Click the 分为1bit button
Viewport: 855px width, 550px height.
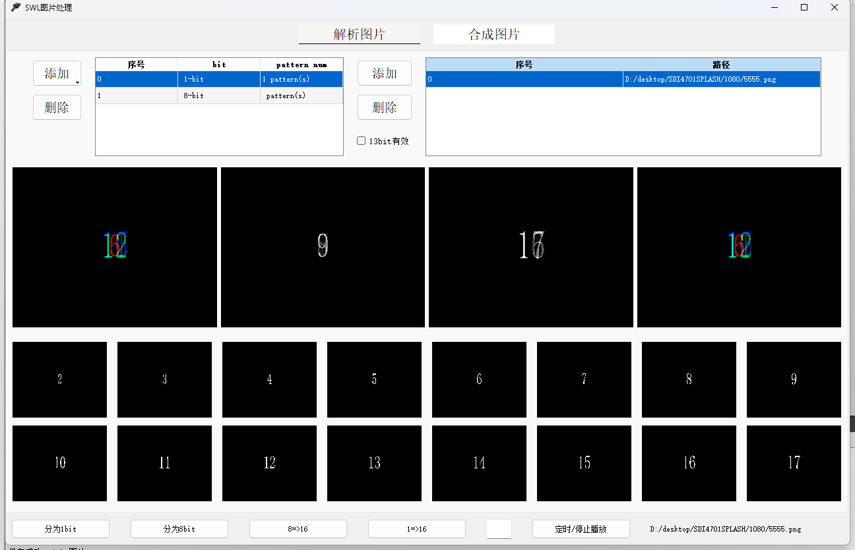coord(61,529)
